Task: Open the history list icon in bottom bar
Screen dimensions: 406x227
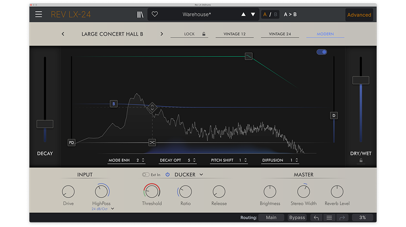Action: (x=329, y=218)
